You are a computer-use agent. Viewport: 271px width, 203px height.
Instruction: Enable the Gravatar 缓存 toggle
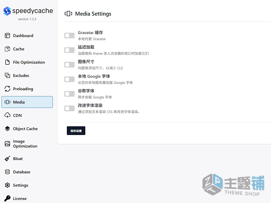point(69,36)
